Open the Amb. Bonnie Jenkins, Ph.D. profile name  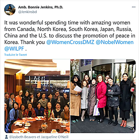pyautogui.click(x=41, y=7)
